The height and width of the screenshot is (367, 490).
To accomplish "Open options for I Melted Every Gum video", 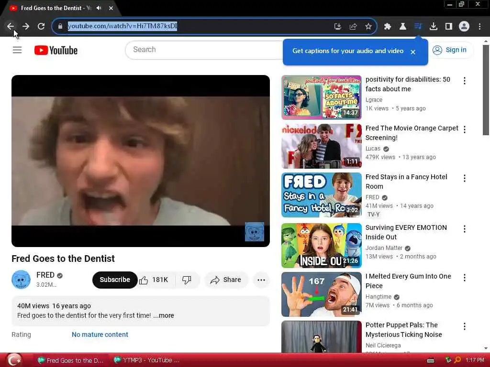I will point(464,278).
